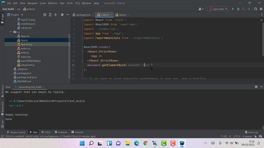The height and width of the screenshot is (148, 264).
Task: Open Chrome from the taskbar
Action: (146, 143)
